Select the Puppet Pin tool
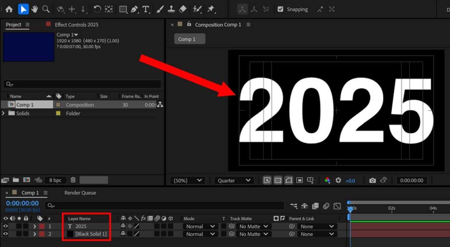 (211, 10)
